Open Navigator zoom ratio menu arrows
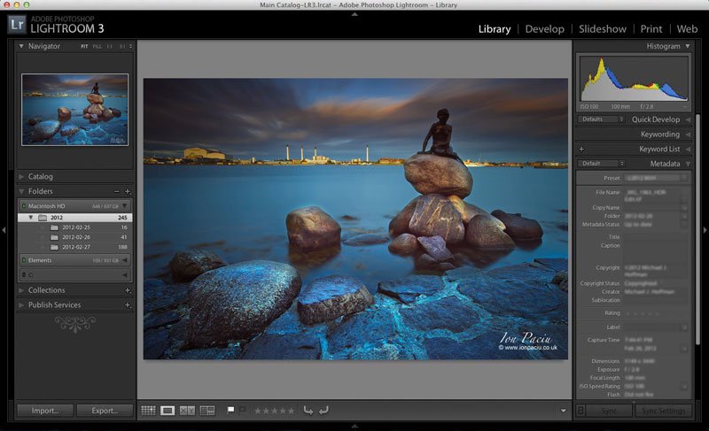 pyautogui.click(x=130, y=47)
